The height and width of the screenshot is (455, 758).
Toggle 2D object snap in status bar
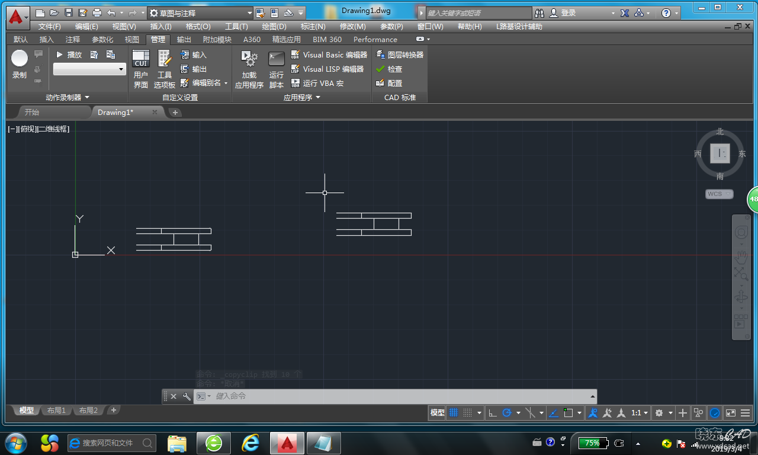click(568, 413)
